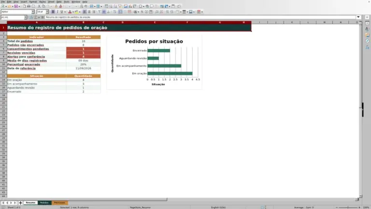Switch to the Pedidos sheet tab
The height and width of the screenshot is (209, 371).
tap(44, 203)
